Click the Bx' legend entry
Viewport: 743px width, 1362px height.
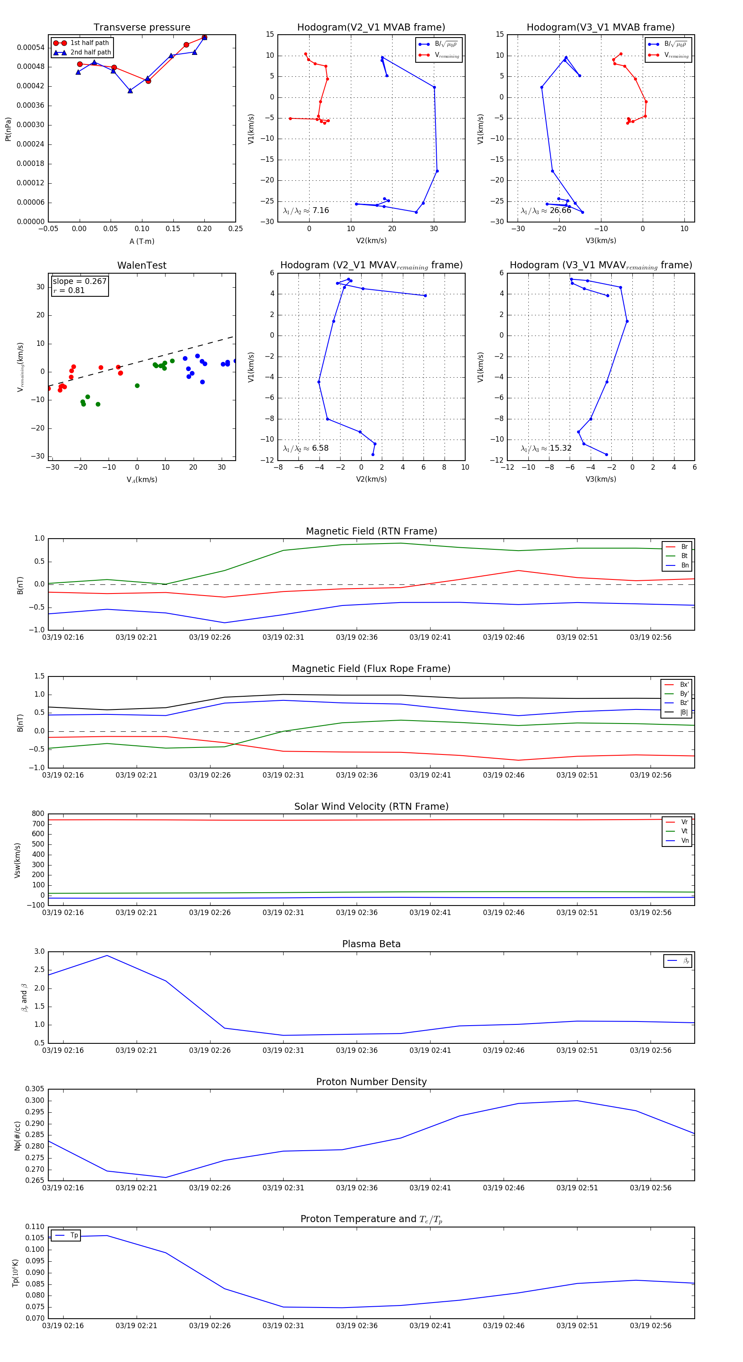(x=677, y=685)
